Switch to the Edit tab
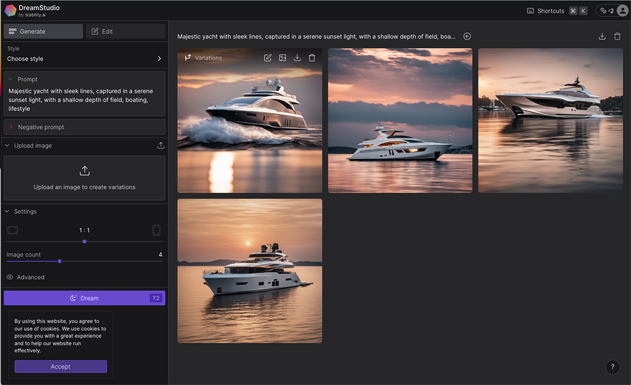Screen dimensions: 631x385 coord(126,30)
